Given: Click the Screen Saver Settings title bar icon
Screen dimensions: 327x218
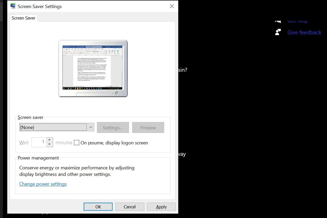Looking at the screenshot, I should [x=12, y=6].
